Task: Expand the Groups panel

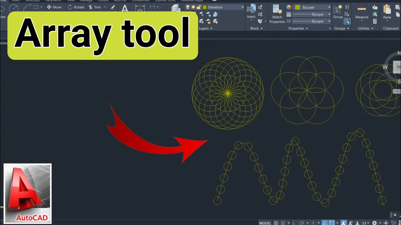Action: [342, 28]
